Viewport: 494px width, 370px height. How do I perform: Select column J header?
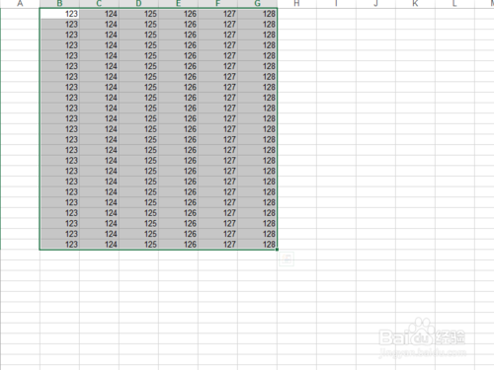click(375, 4)
